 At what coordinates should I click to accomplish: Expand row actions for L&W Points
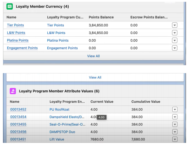[x=174, y=33]
